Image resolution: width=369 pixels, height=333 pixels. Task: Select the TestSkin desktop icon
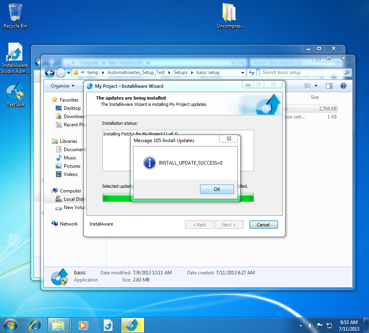click(15, 95)
